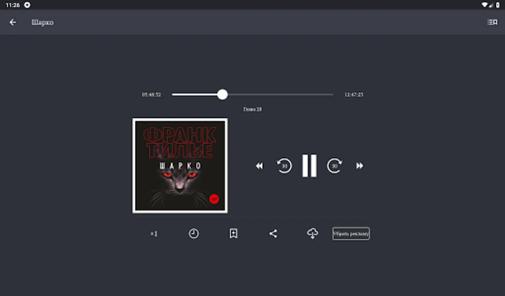Screen dimensions: 505x296
Task: Click the elapsed time 05:48:52
Action: pyautogui.click(x=151, y=95)
